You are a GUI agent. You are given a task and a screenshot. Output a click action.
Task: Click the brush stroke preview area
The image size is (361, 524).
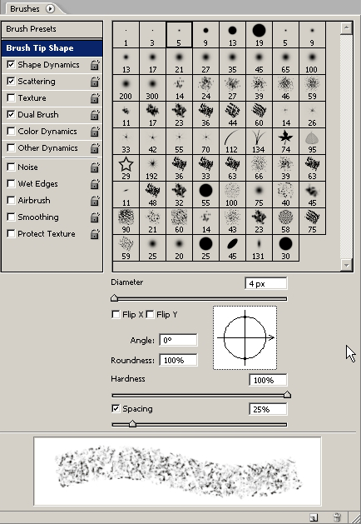[177, 471]
